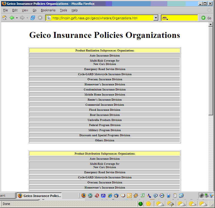Launch Windows Media Player from quick launch

tap(162, 196)
